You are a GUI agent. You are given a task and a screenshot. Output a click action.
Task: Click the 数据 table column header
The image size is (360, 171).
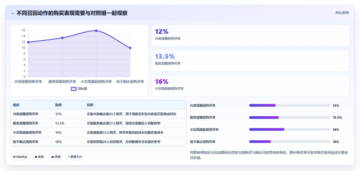pyautogui.click(x=58, y=105)
